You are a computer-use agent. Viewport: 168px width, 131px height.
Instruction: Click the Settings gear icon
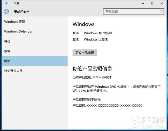click(x=7, y=11)
